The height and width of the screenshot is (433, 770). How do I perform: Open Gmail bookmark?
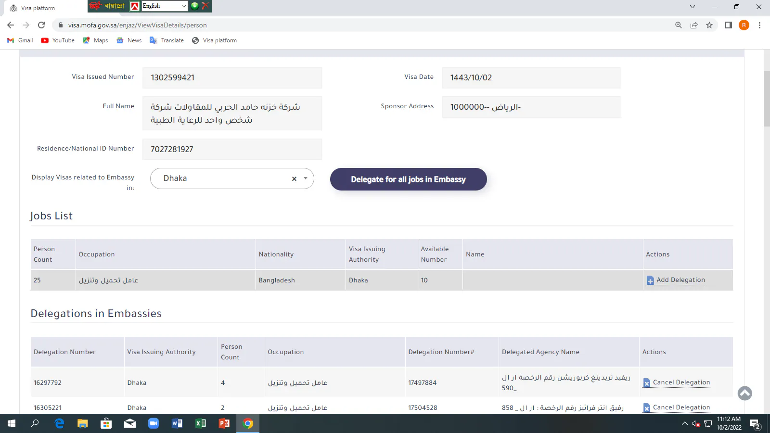[x=20, y=40]
